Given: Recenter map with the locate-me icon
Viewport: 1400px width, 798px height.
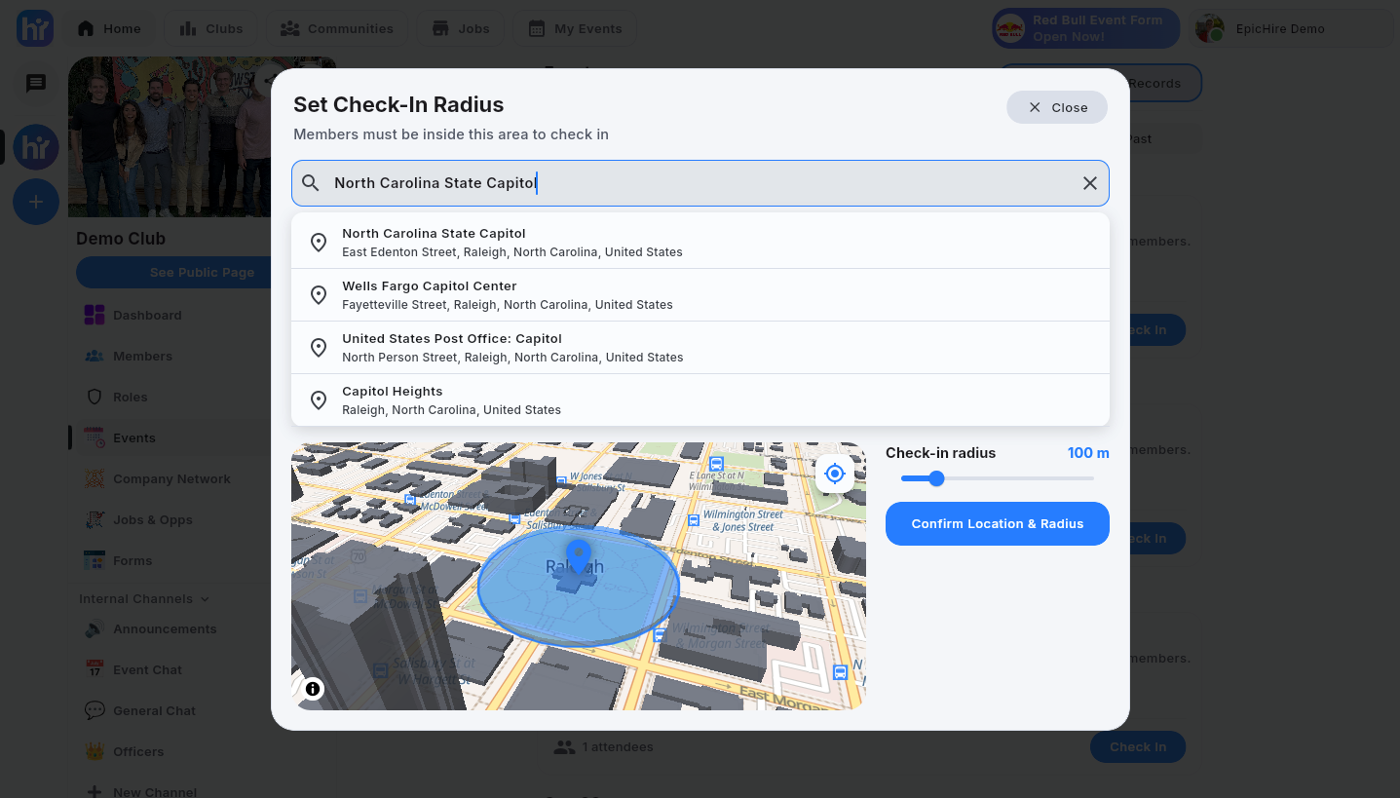Looking at the screenshot, I should (835, 474).
